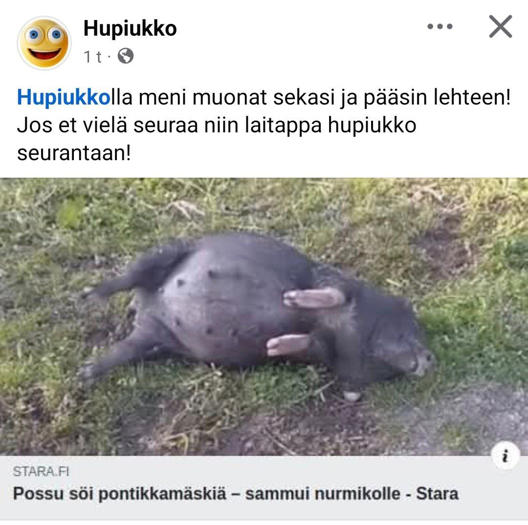The width and height of the screenshot is (528, 525).
Task: Click the word "seurantaan!" in the post
Action: [74, 153]
